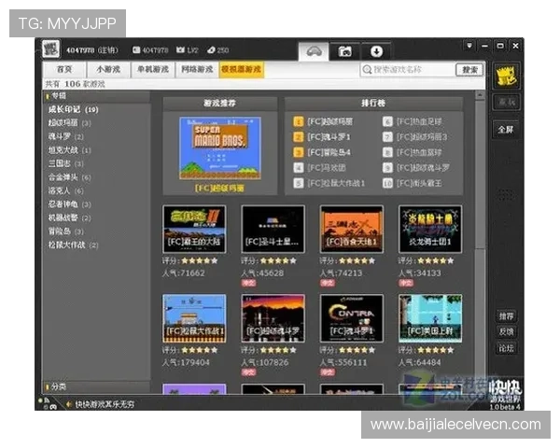Click the greyed button below crown icon

coord(507,102)
